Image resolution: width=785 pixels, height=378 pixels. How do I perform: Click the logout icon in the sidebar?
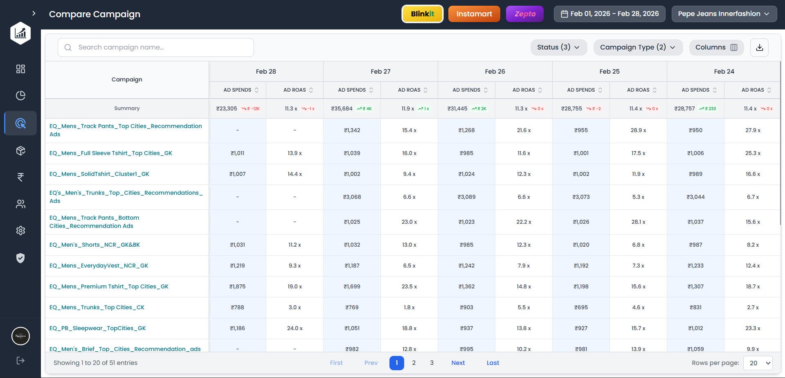(x=20, y=360)
